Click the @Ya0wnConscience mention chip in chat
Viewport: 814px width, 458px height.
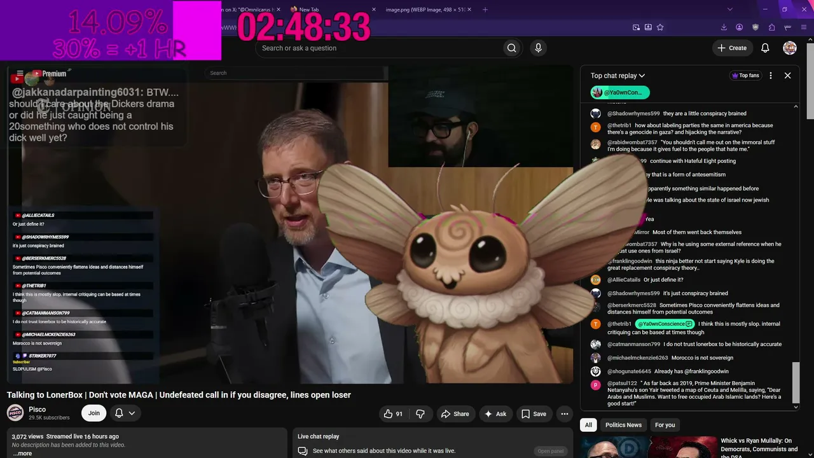point(665,324)
